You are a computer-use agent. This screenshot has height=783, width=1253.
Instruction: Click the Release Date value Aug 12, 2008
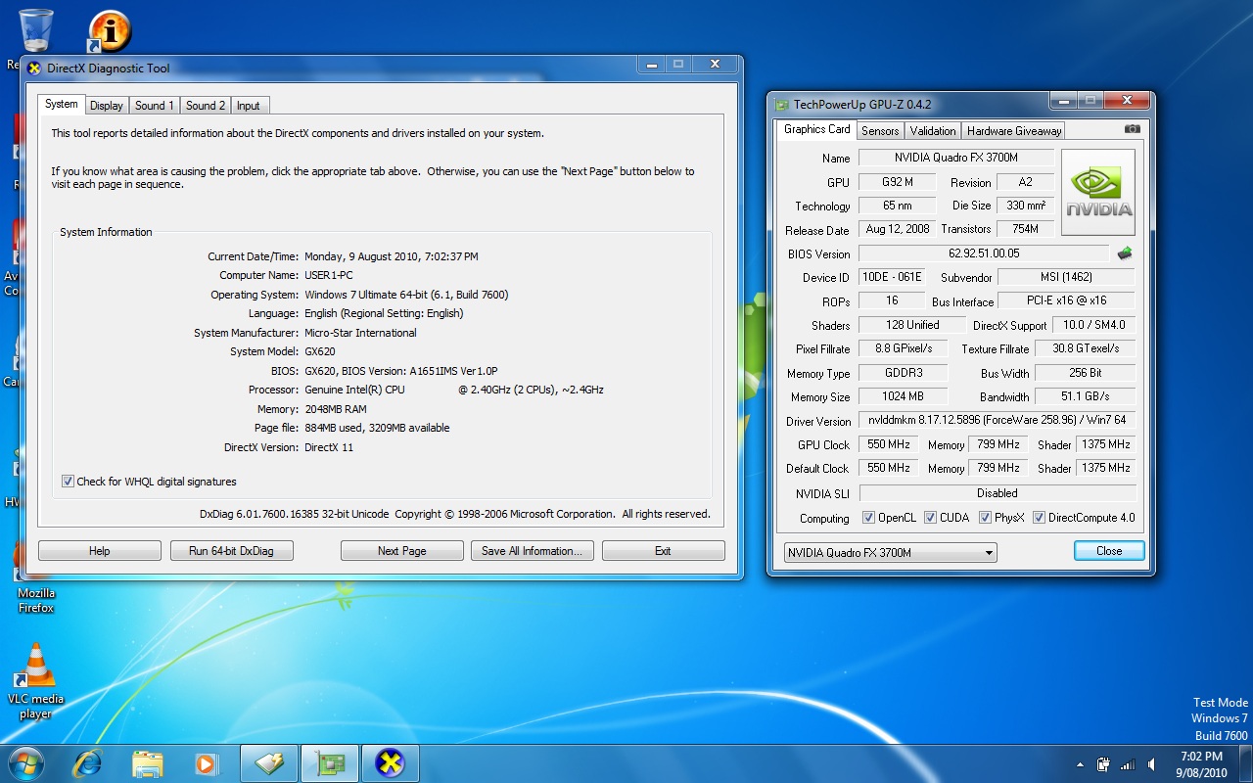(x=898, y=229)
